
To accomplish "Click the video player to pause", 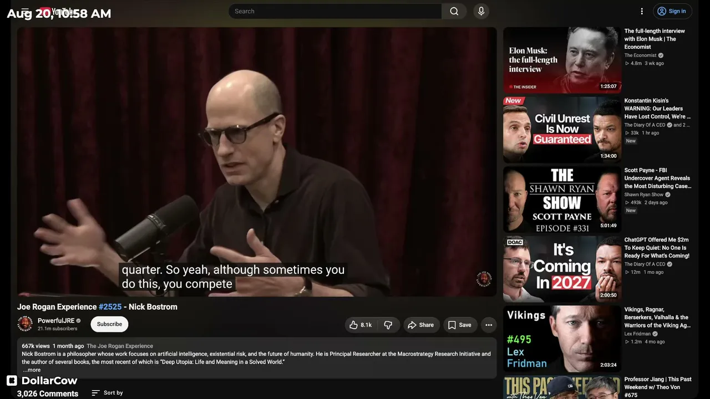I will pyautogui.click(x=257, y=161).
